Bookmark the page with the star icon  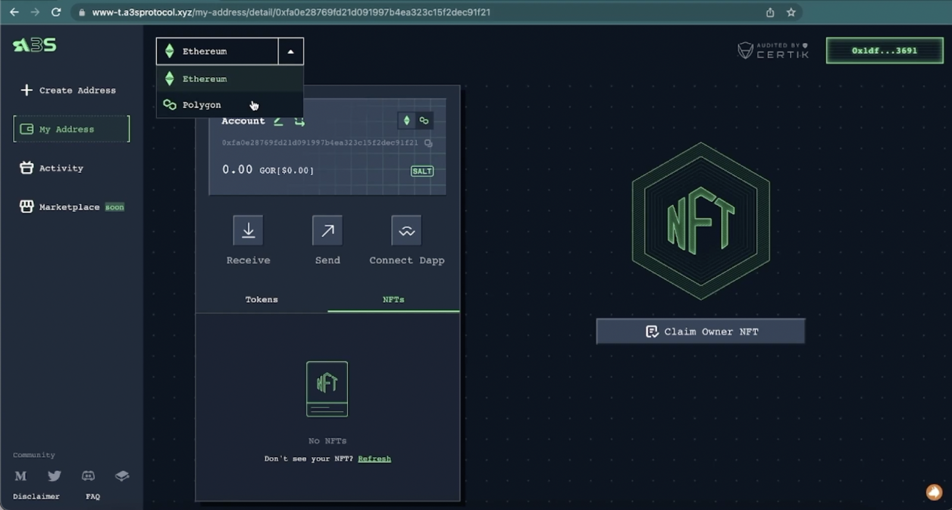[x=791, y=12]
